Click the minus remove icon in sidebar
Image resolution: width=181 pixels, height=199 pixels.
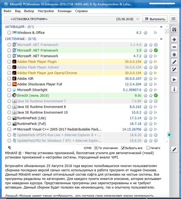174,47
